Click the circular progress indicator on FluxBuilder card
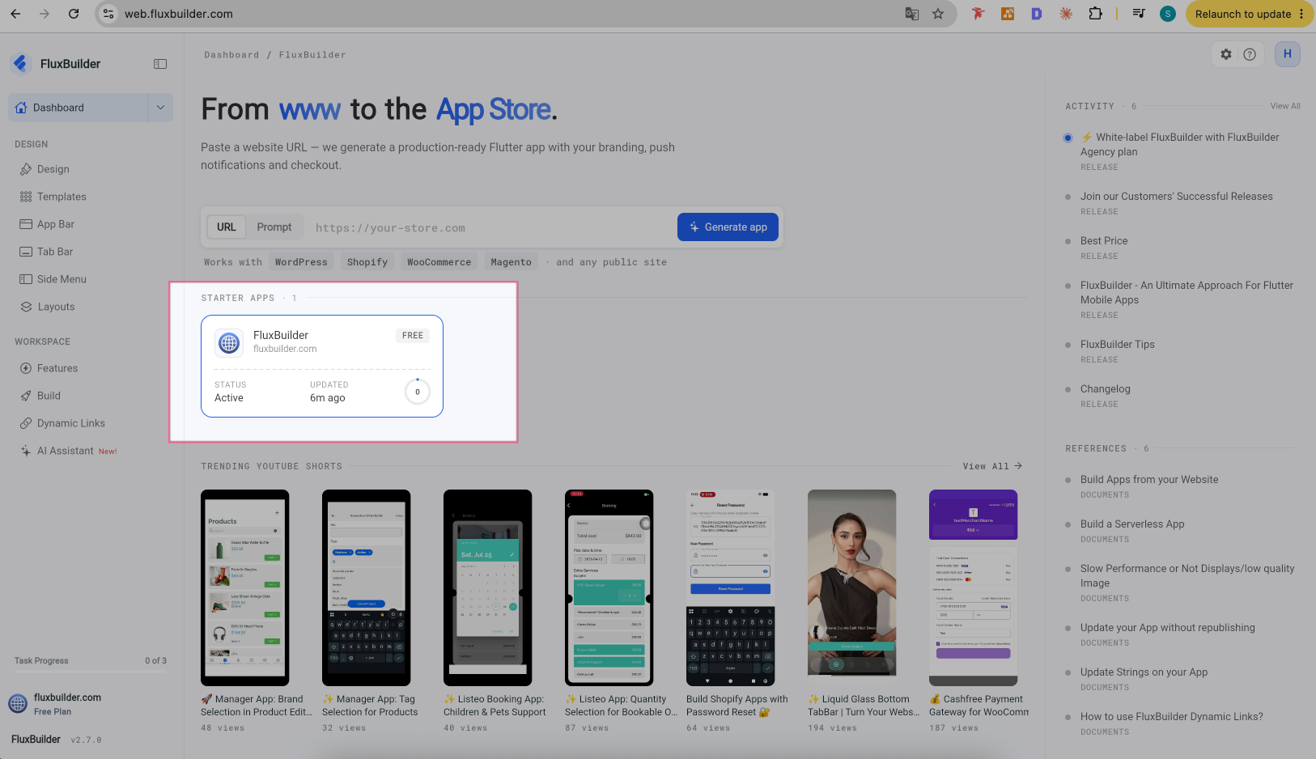This screenshot has width=1316, height=759. point(418,392)
